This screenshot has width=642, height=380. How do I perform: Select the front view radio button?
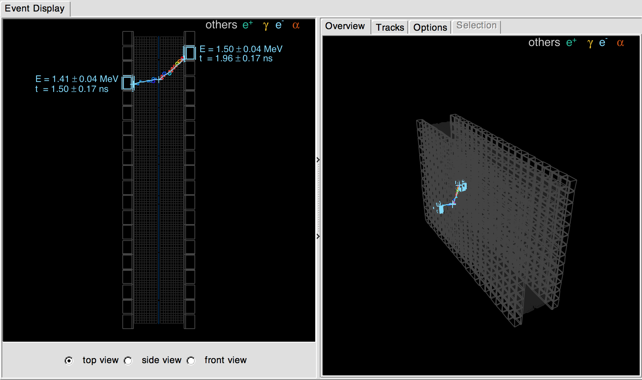pyautogui.click(x=191, y=360)
